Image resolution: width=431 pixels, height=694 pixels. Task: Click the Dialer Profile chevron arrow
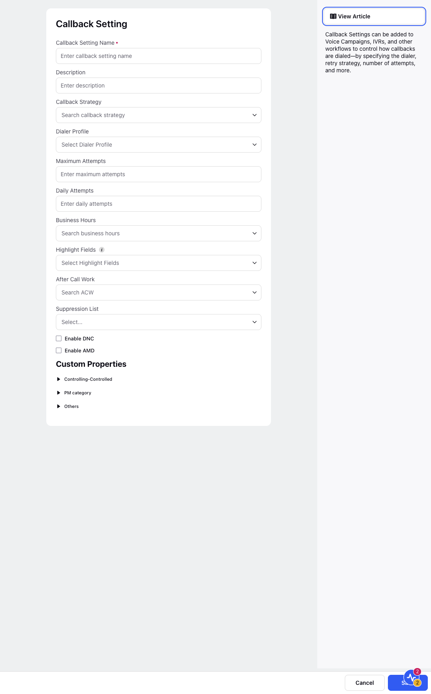(254, 145)
